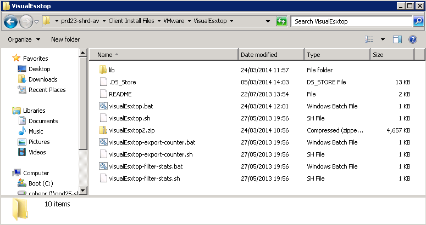Sort by the Type column header
The height and width of the screenshot is (225, 426).
pyautogui.click(x=337, y=55)
